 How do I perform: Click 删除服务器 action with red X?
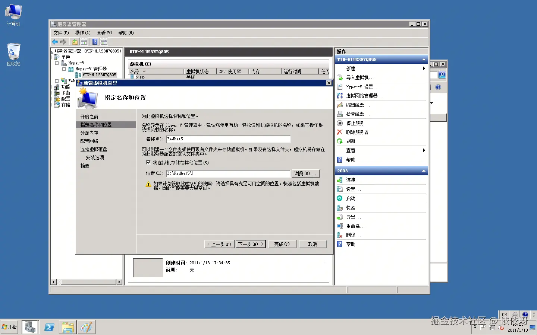357,132
